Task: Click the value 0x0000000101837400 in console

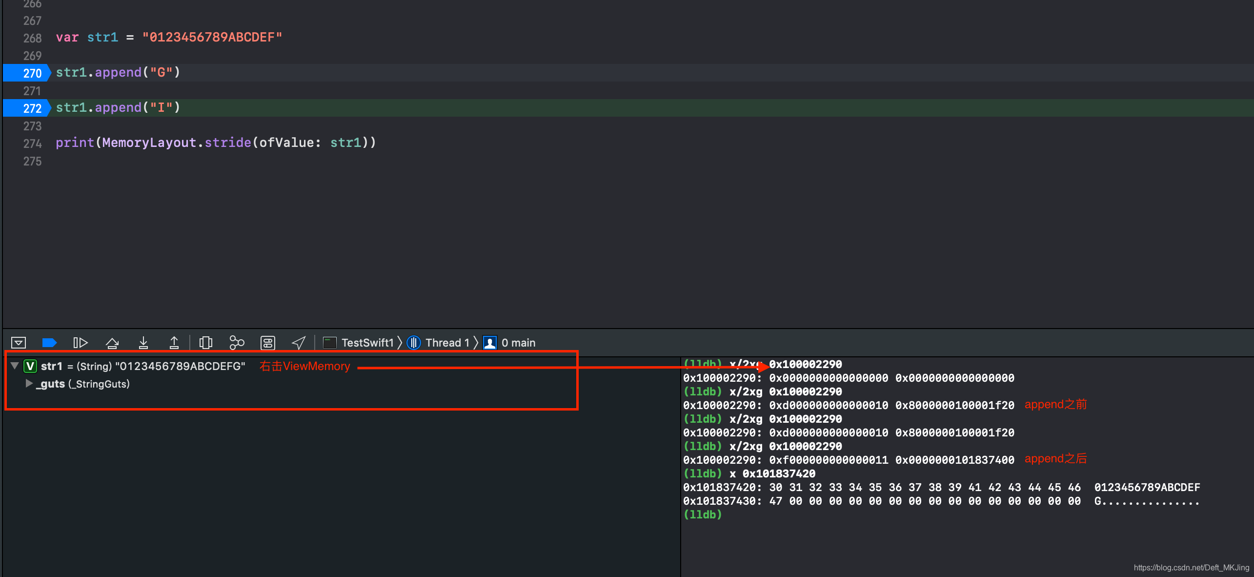Action: (954, 460)
